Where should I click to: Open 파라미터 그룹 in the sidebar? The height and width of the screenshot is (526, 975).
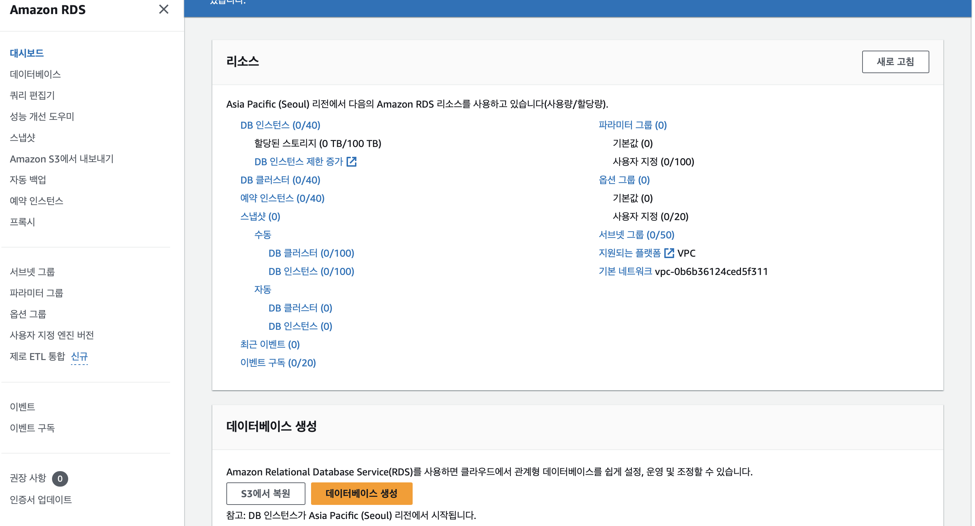pos(36,293)
